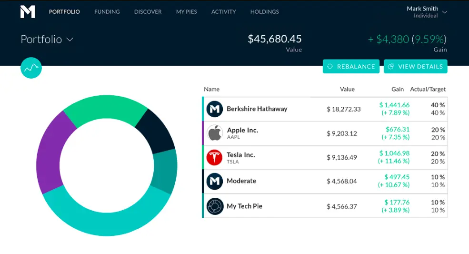The image size is (469, 254).
Task: Click the Rebalance button
Action: (351, 67)
